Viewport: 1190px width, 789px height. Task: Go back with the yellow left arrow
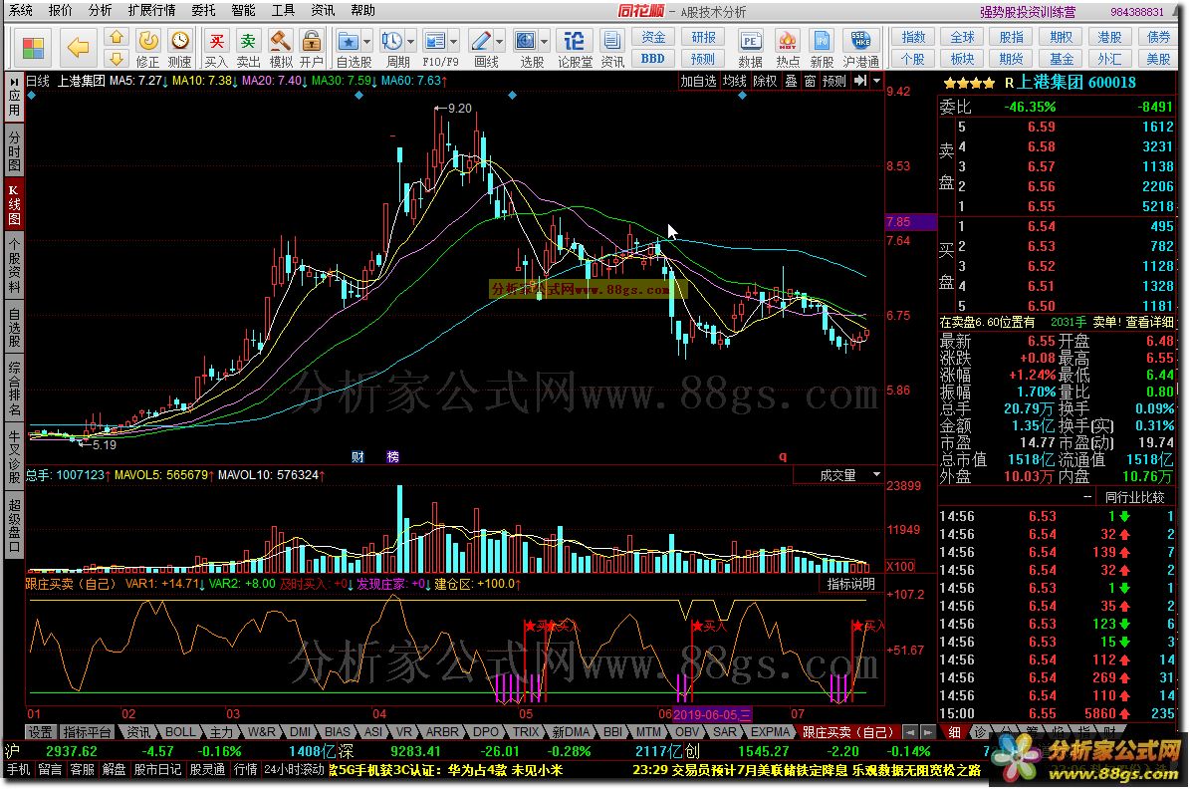pos(78,48)
